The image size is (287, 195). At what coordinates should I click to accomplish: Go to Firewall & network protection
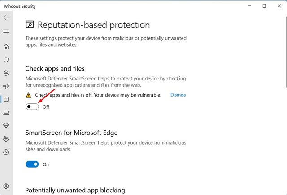pyautogui.click(x=6, y=86)
